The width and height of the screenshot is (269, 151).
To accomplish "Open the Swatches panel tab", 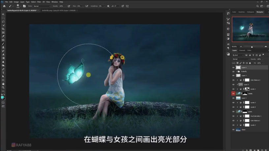I will point(241,12).
